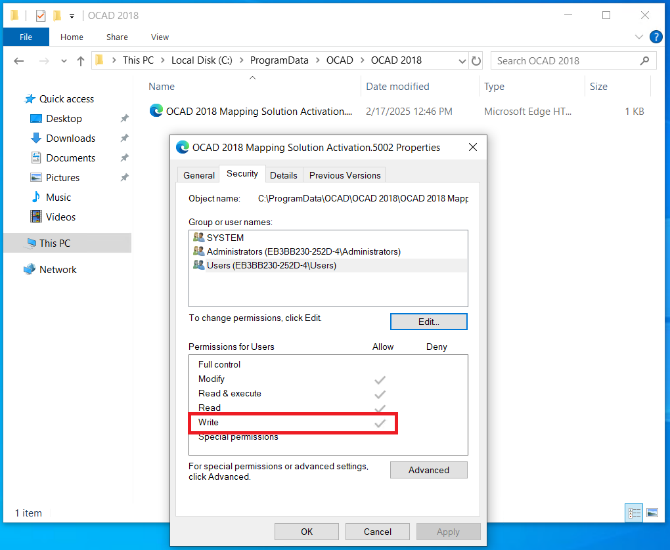Screen dimensions: 670x550
Task: Open the File ribbon tab
Action: pyautogui.click(x=26, y=37)
